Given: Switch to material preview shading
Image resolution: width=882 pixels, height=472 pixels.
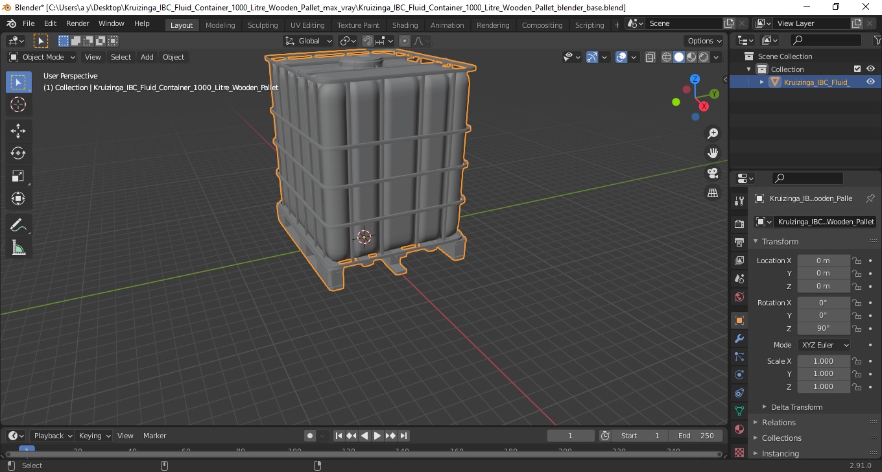Looking at the screenshot, I should [x=691, y=57].
